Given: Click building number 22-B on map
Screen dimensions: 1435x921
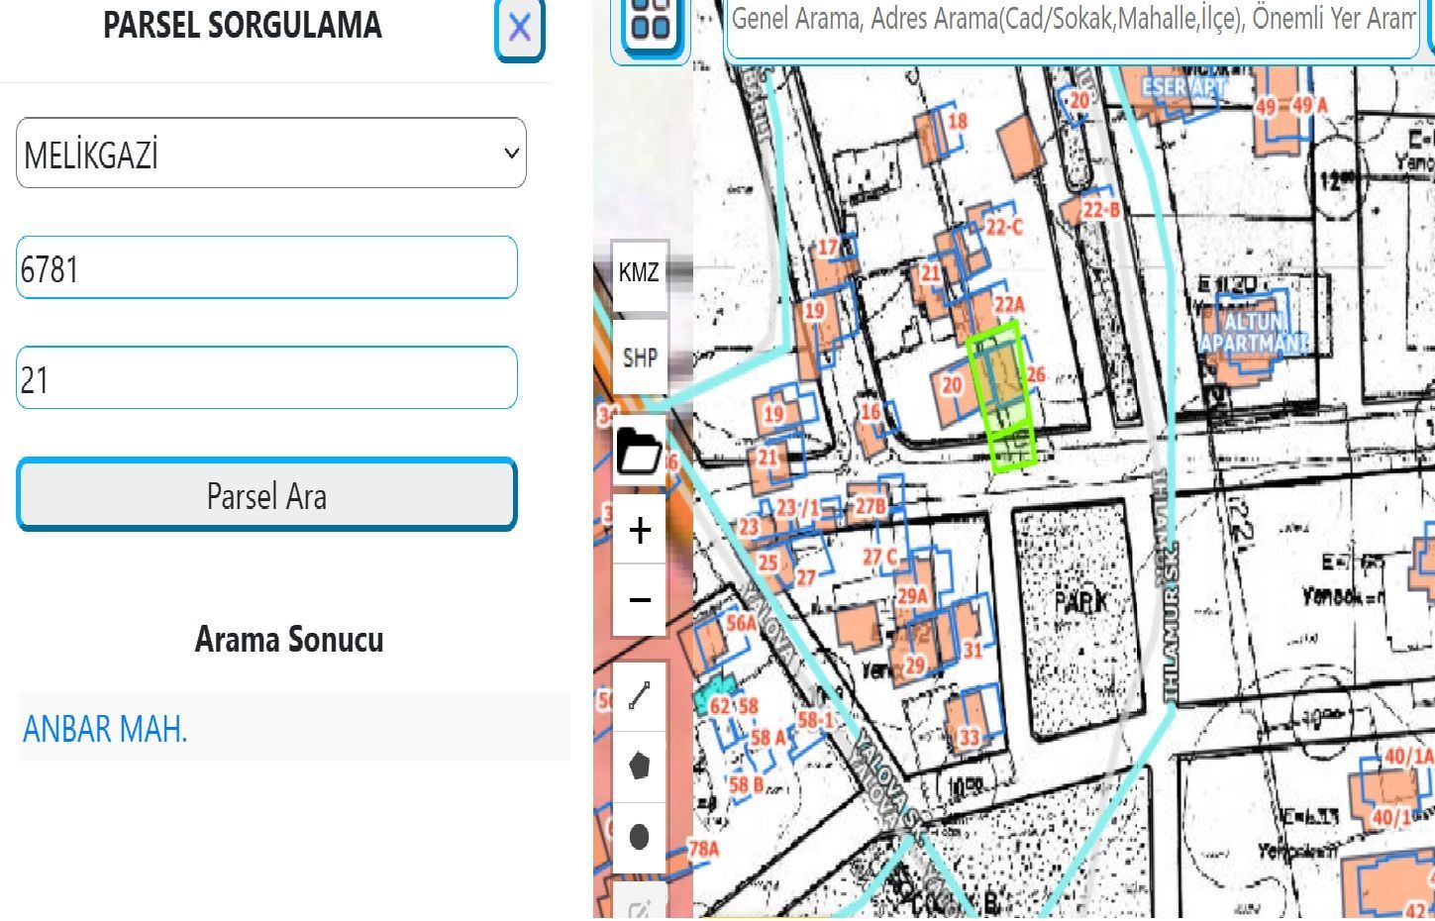Looking at the screenshot, I should 1100,210.
